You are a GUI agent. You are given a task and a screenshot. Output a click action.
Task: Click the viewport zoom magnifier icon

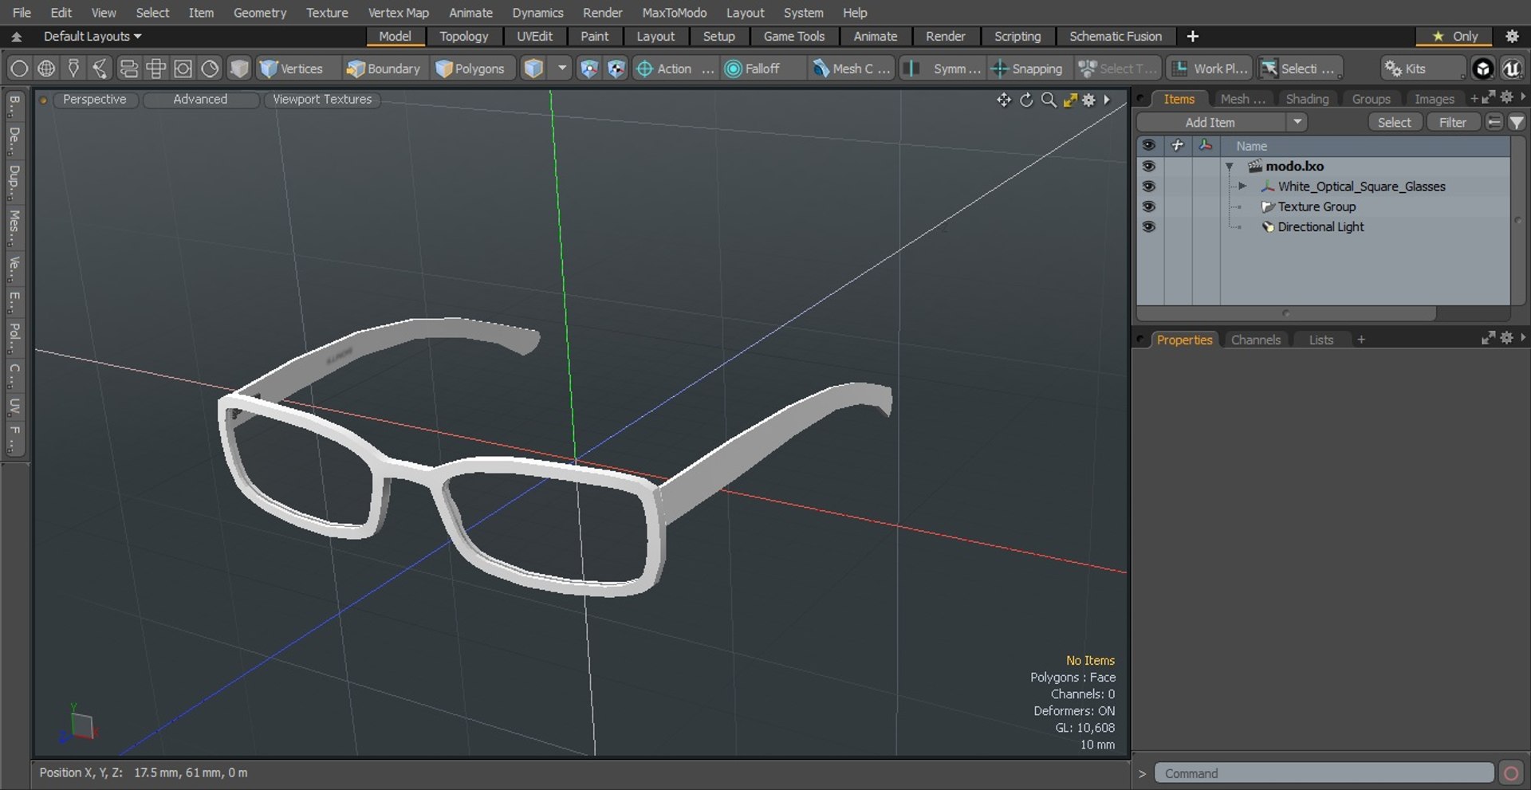(1049, 100)
